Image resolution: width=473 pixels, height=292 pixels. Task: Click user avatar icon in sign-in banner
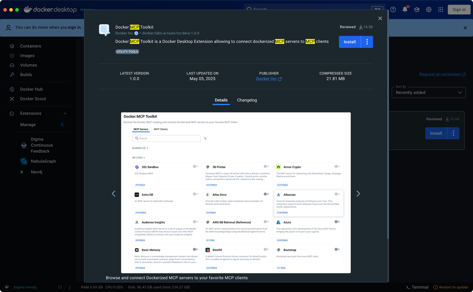coord(8,27)
